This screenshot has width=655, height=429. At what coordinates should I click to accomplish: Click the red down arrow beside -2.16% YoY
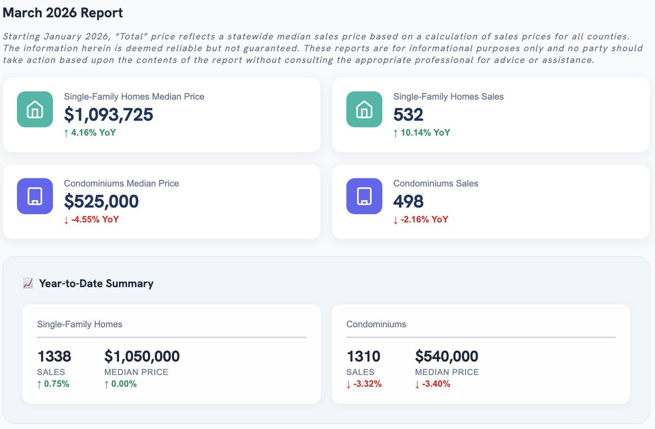396,219
